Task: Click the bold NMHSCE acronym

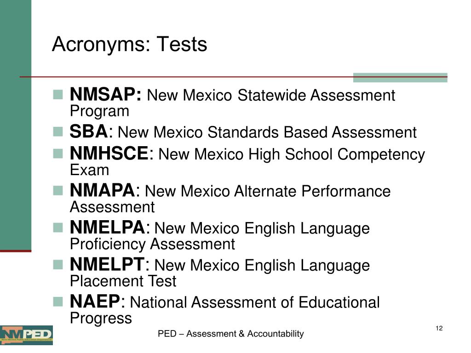Action: (x=109, y=154)
